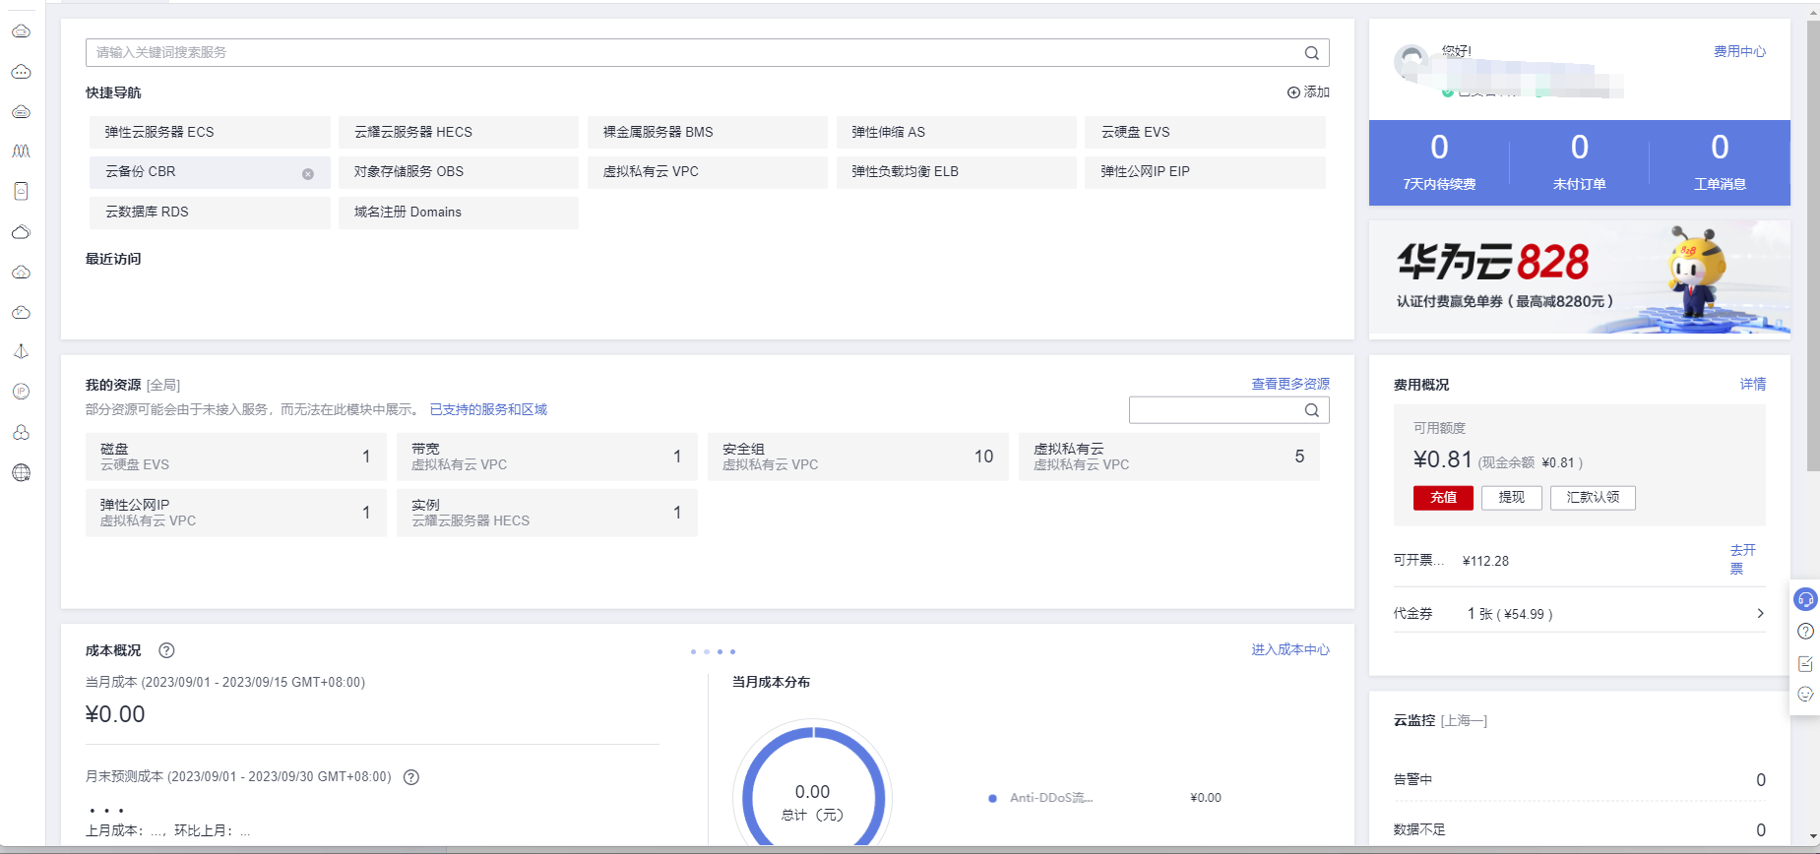
Task: Open the 云硬盘 EVS shortcut
Action: pyautogui.click(x=1206, y=132)
